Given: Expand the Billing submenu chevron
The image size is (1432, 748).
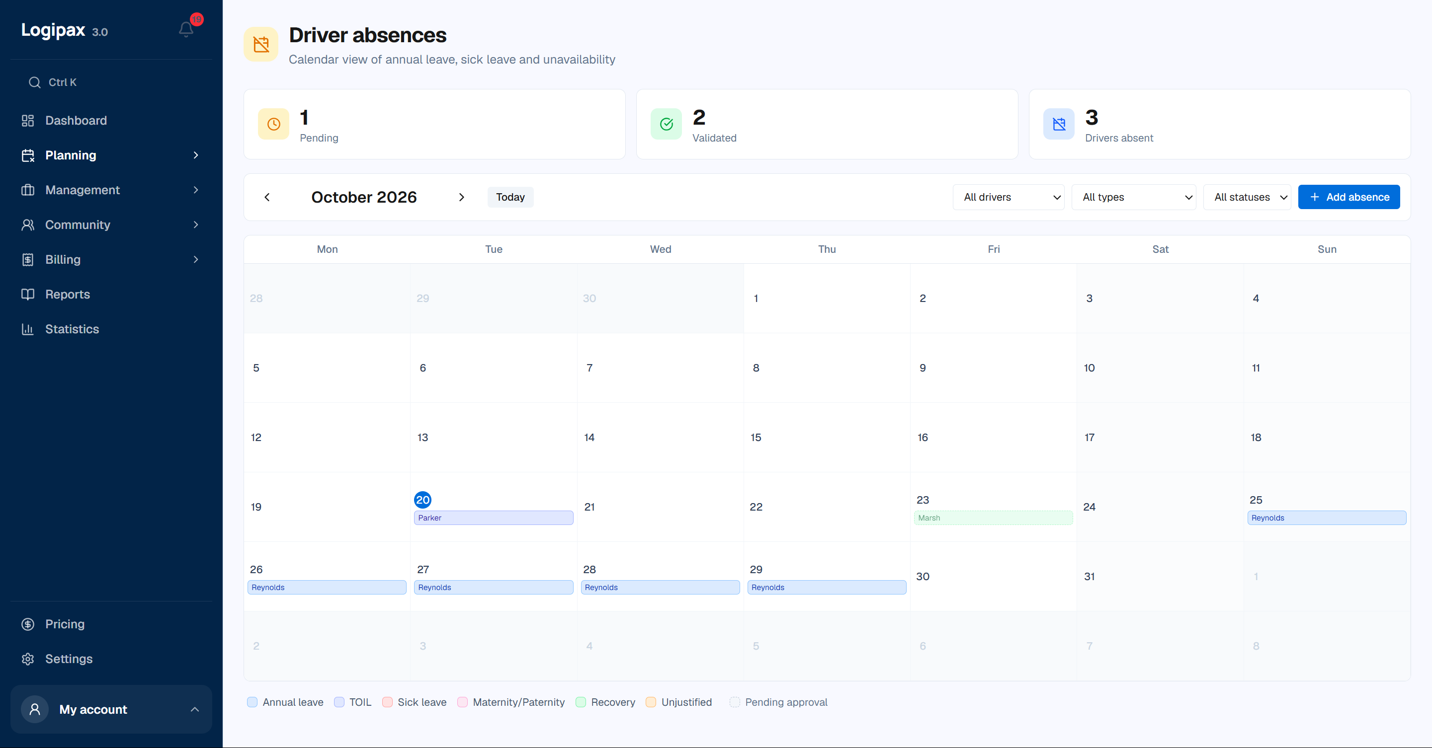Looking at the screenshot, I should [x=196, y=259].
